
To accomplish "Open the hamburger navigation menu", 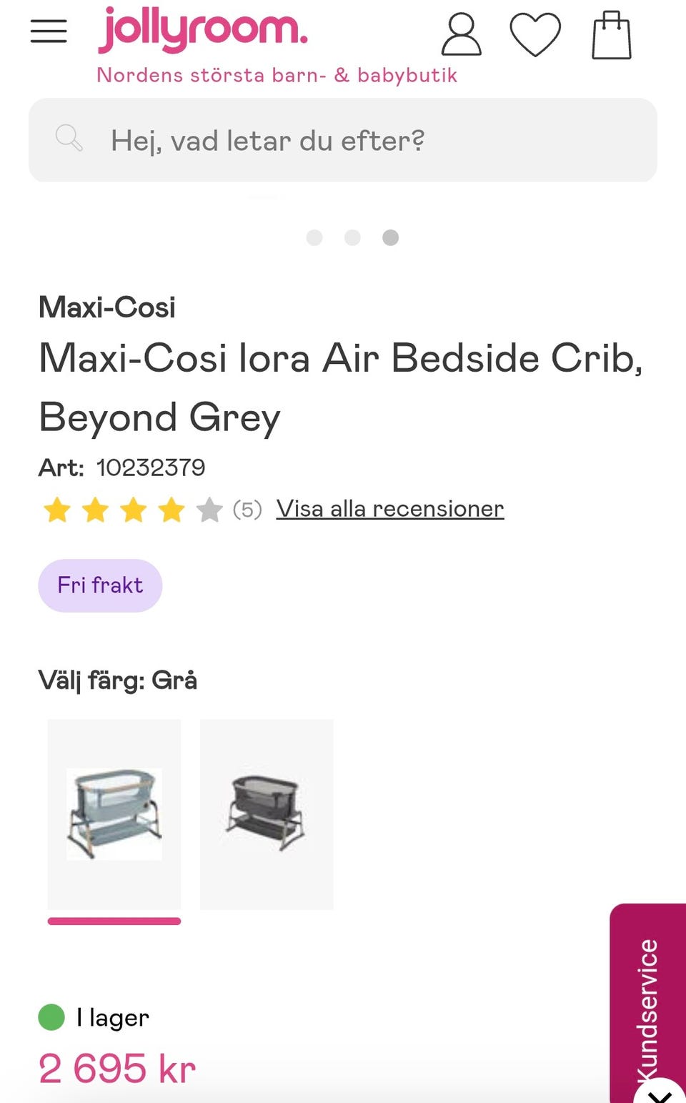I will pyautogui.click(x=49, y=31).
